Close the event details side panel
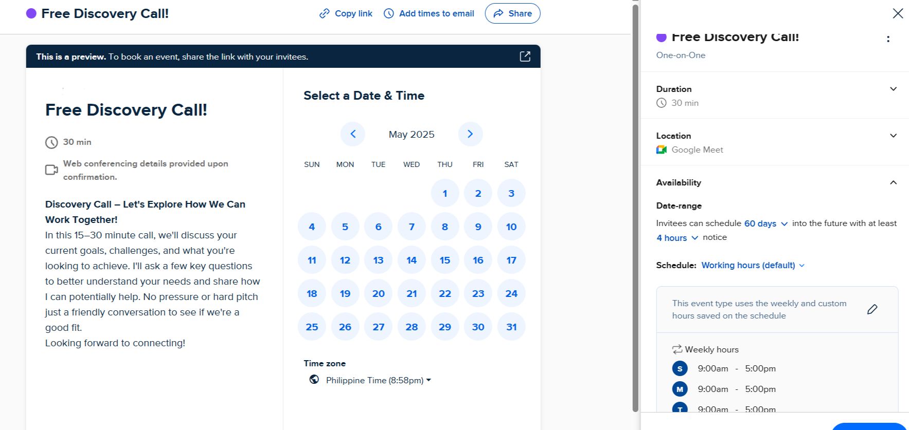 click(898, 13)
